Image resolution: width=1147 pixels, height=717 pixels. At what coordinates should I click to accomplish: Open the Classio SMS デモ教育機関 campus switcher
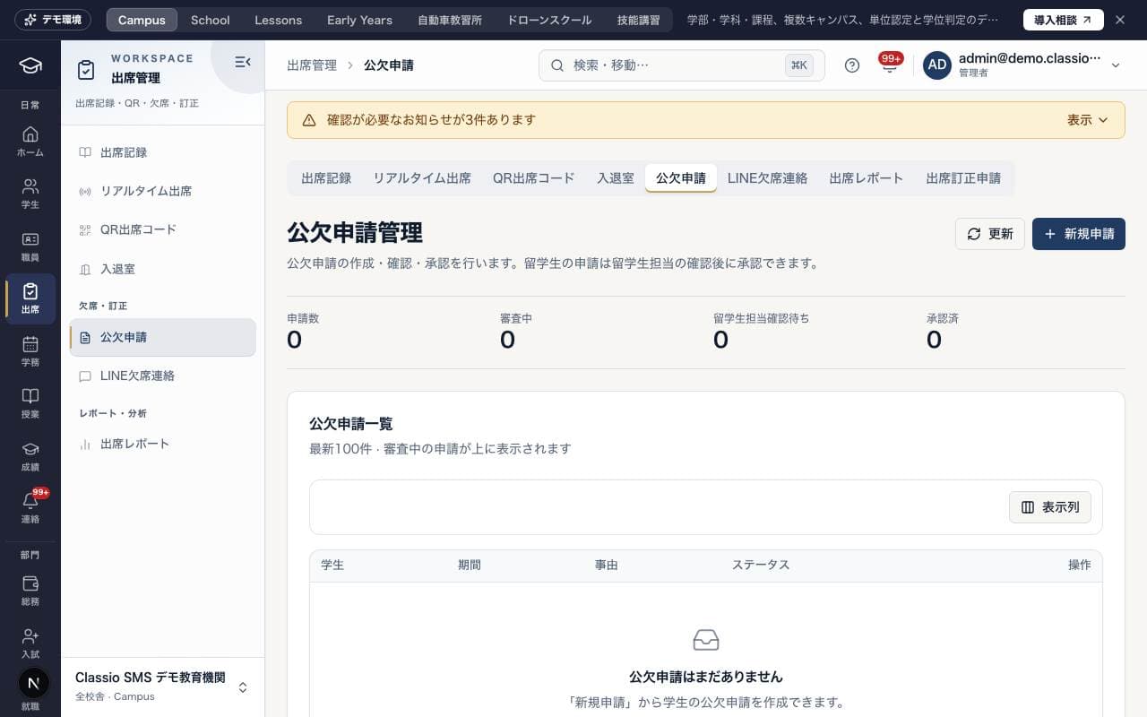click(162, 687)
